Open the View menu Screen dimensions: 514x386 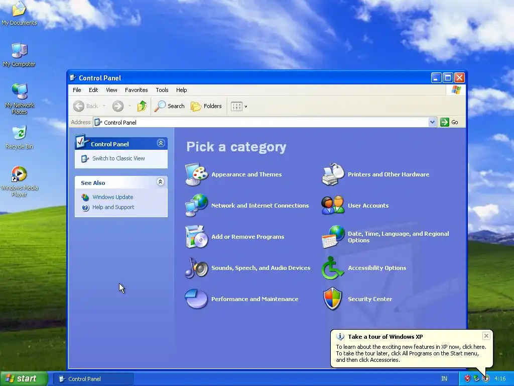pos(111,90)
